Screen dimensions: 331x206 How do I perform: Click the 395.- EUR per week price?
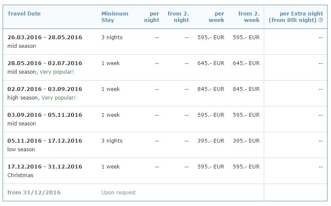coord(211,141)
